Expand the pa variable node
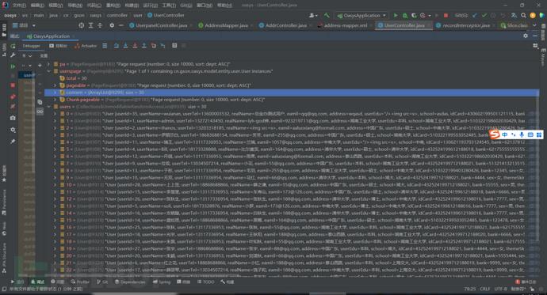This screenshot has height=295, width=547. [x=48, y=64]
